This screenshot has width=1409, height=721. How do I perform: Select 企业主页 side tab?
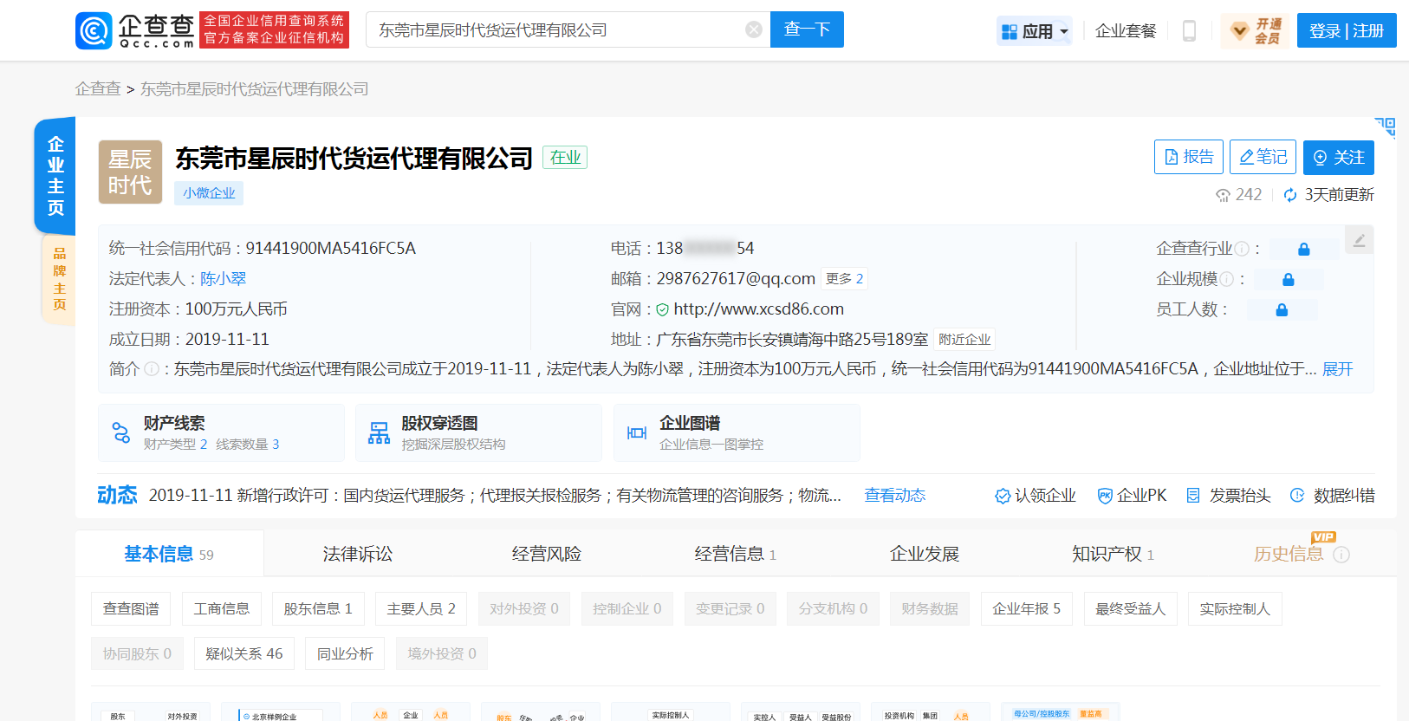[x=55, y=175]
